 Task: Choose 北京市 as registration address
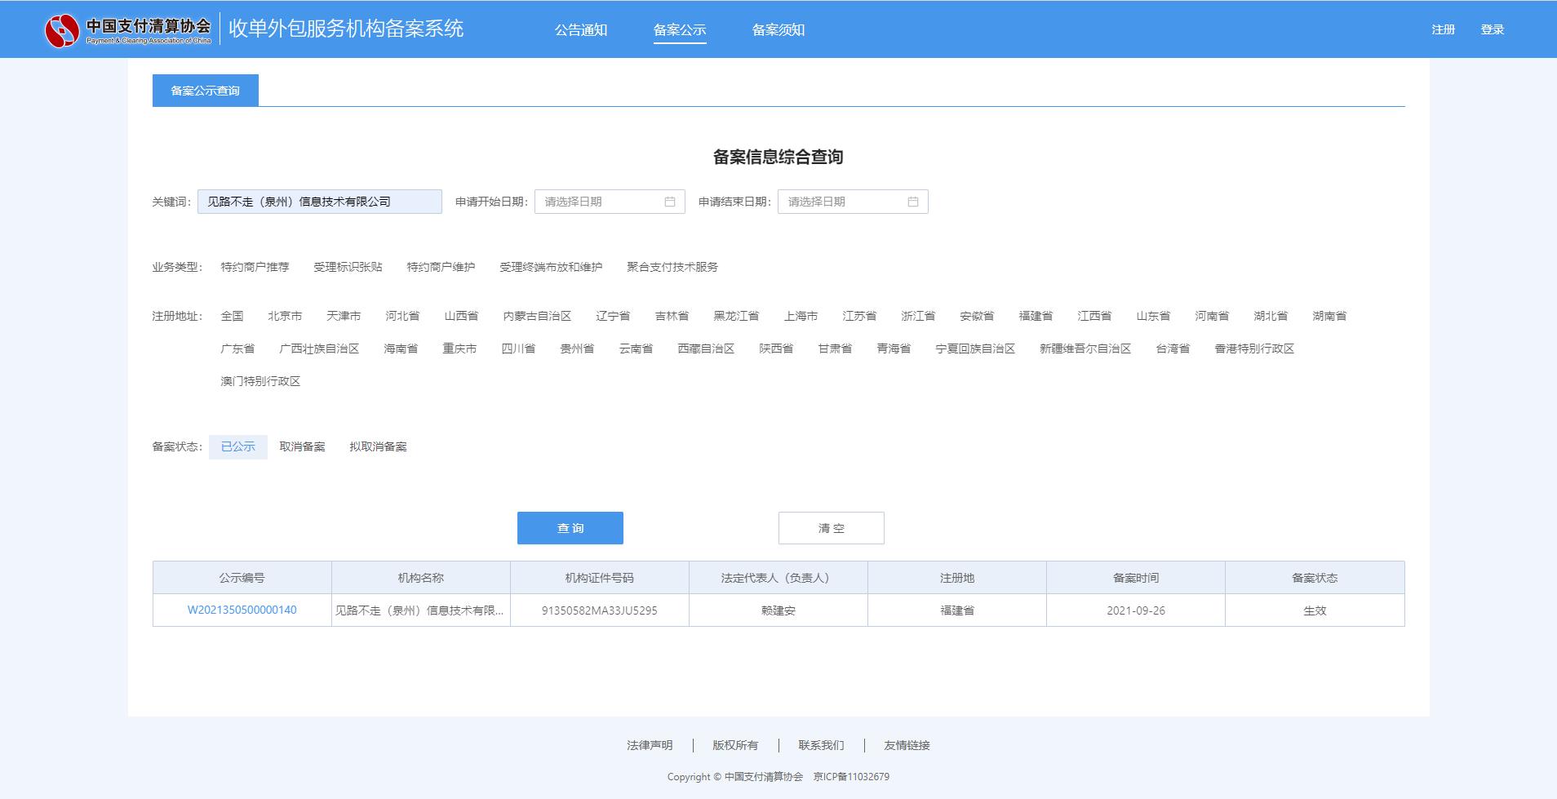(x=285, y=316)
